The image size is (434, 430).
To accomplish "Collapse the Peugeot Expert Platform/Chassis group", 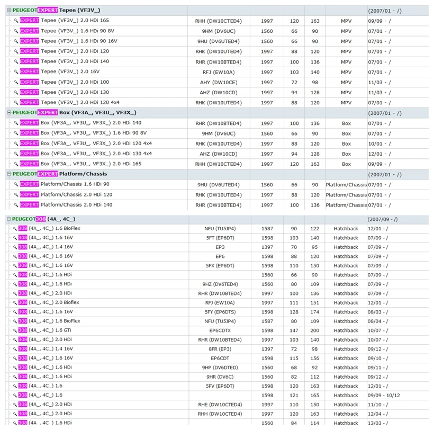I will point(9,174).
